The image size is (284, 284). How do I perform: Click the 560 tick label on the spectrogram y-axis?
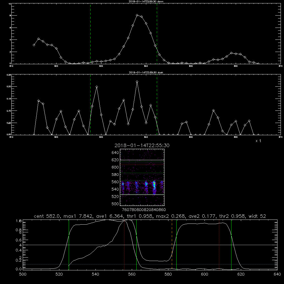115,182
